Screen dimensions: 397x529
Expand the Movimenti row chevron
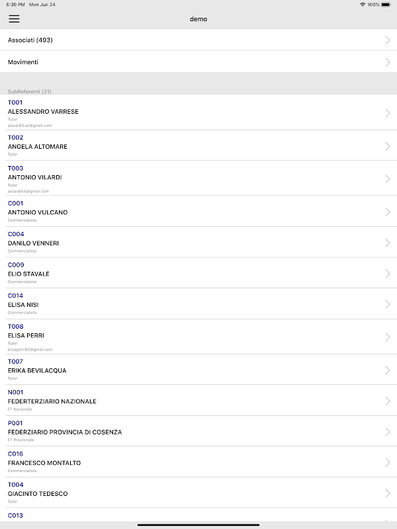388,62
